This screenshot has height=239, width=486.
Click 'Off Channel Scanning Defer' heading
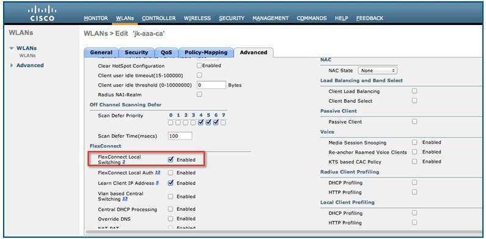tap(125, 105)
